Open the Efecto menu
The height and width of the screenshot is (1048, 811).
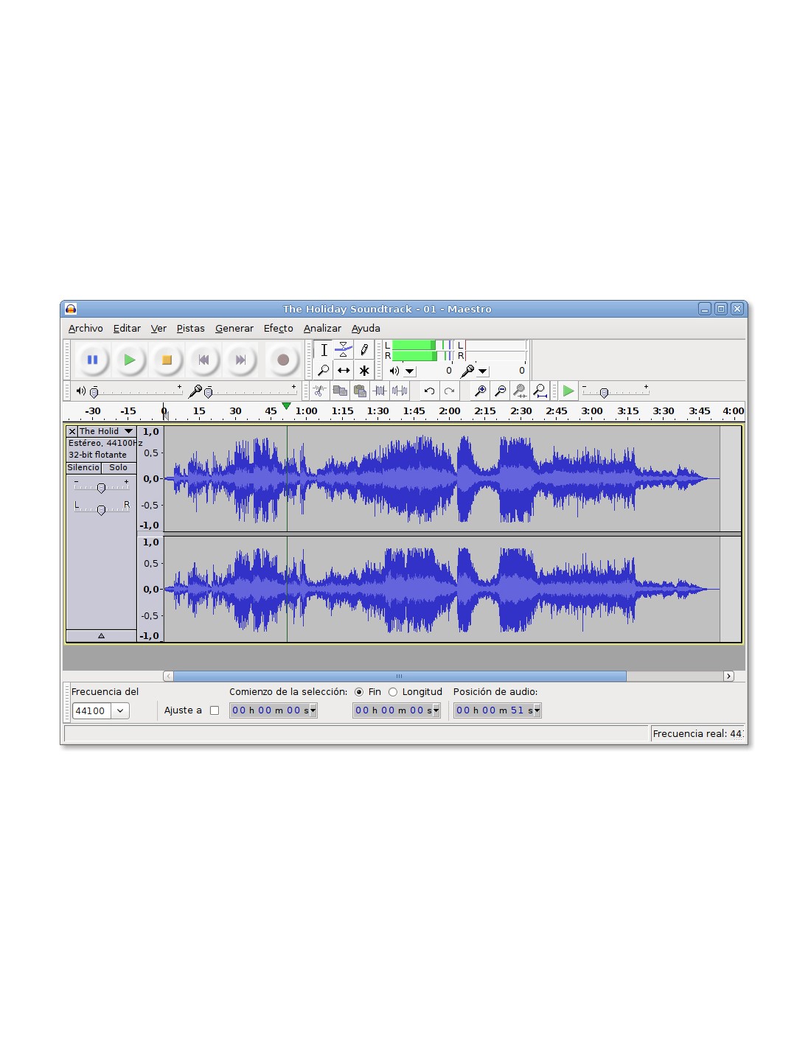(278, 329)
